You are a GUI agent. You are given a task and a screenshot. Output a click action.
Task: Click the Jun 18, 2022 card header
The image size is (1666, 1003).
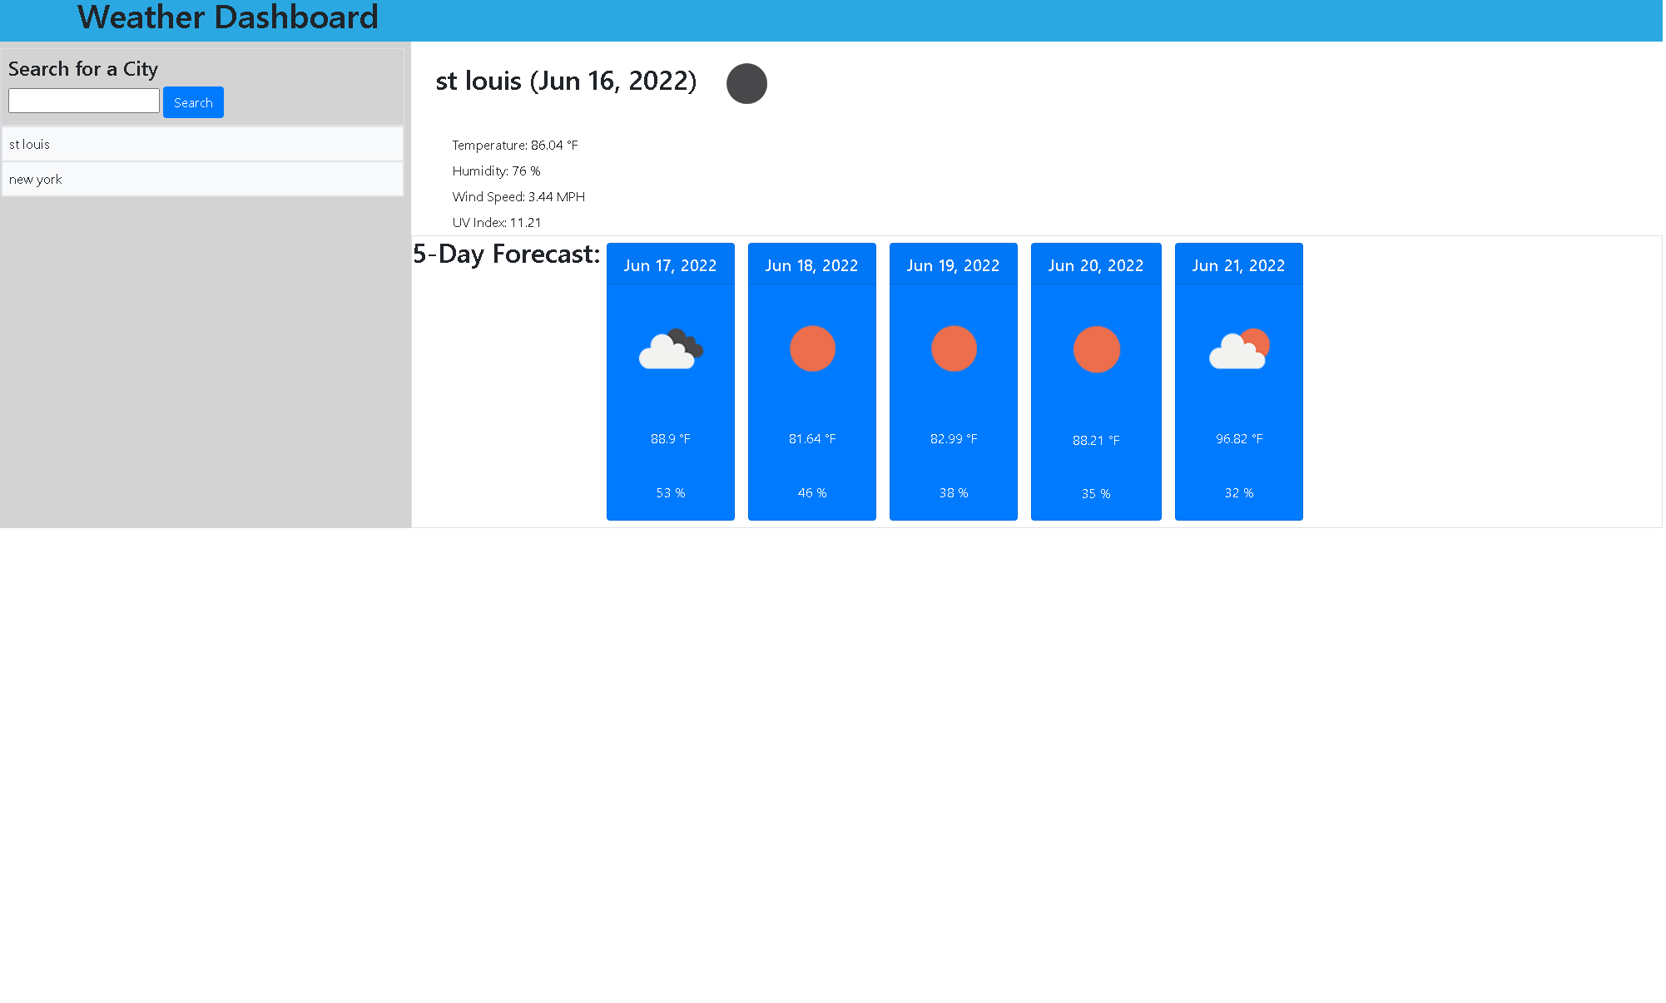(x=811, y=265)
